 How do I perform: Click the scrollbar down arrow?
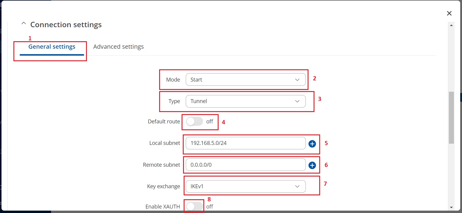coord(451,207)
